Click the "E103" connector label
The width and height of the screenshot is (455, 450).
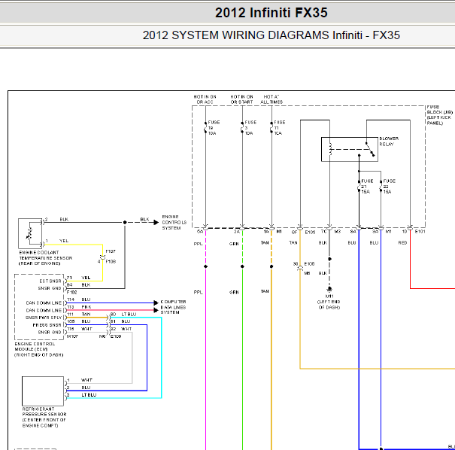(310, 233)
